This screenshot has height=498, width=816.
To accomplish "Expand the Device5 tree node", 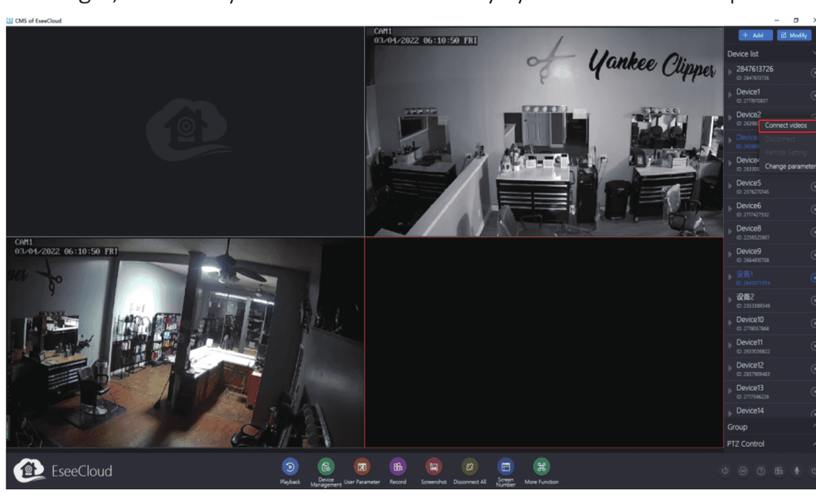I will (730, 186).
